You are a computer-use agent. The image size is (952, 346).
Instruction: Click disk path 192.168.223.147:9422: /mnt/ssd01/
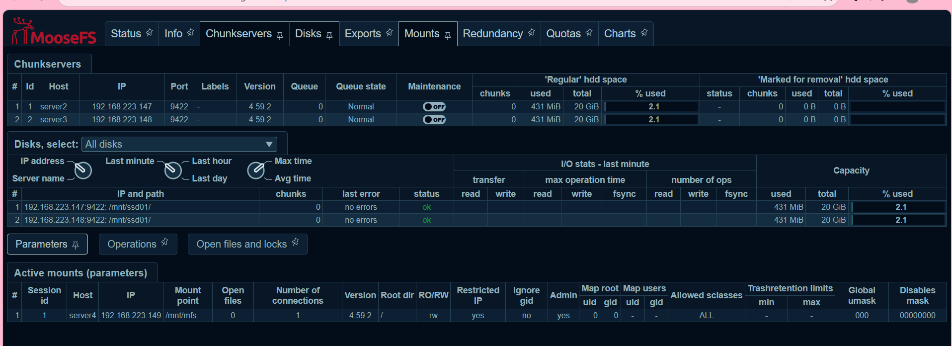click(87, 207)
